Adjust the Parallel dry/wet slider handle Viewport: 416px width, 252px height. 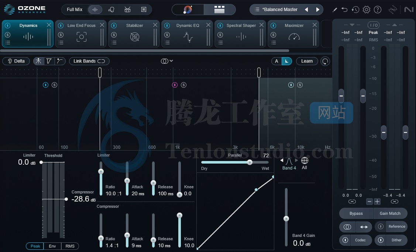[250, 162]
